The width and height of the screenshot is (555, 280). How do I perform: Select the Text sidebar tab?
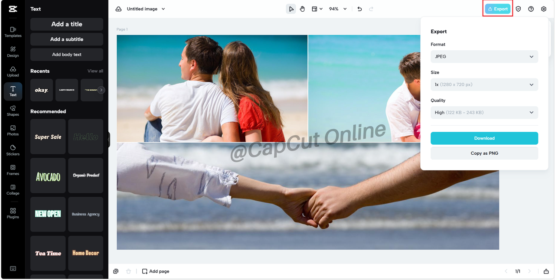pos(13,91)
